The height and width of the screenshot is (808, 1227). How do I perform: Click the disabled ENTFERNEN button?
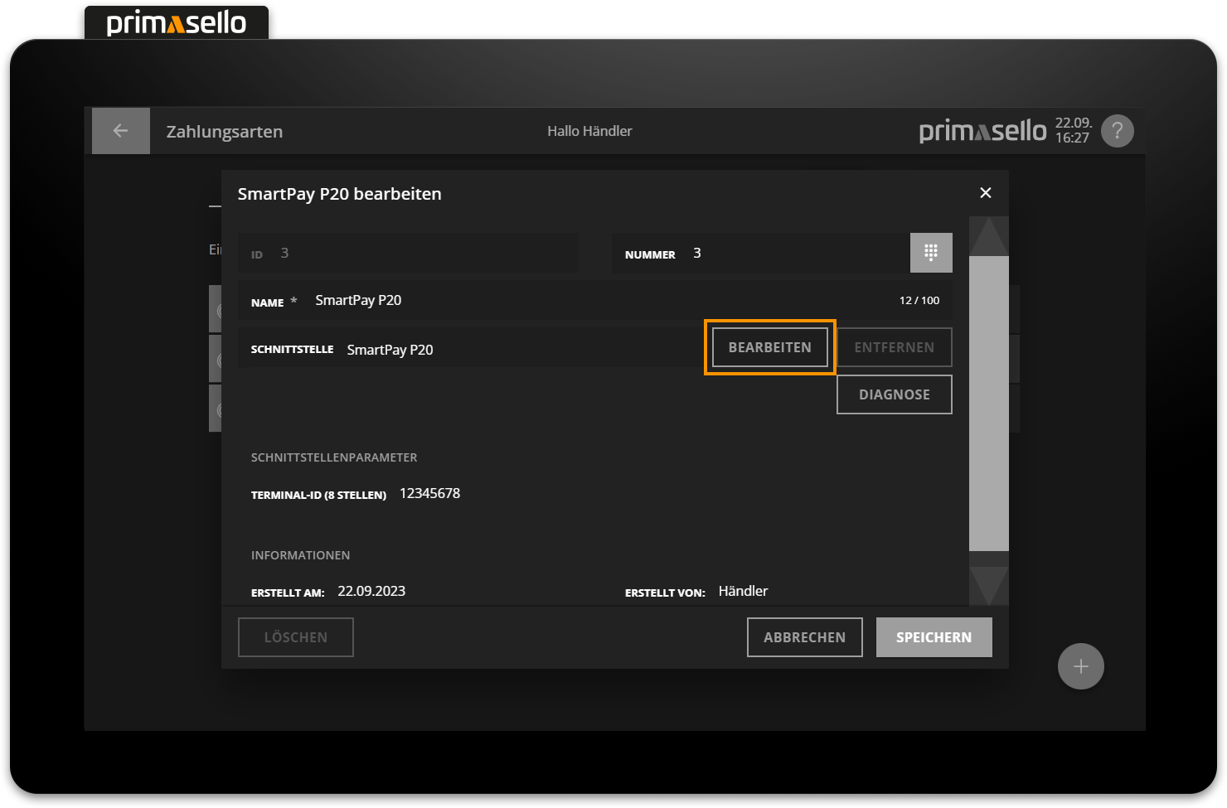(894, 346)
